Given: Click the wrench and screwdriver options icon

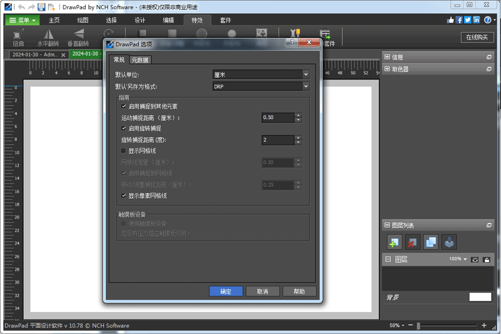Looking at the screenshot, I should (x=295, y=33).
